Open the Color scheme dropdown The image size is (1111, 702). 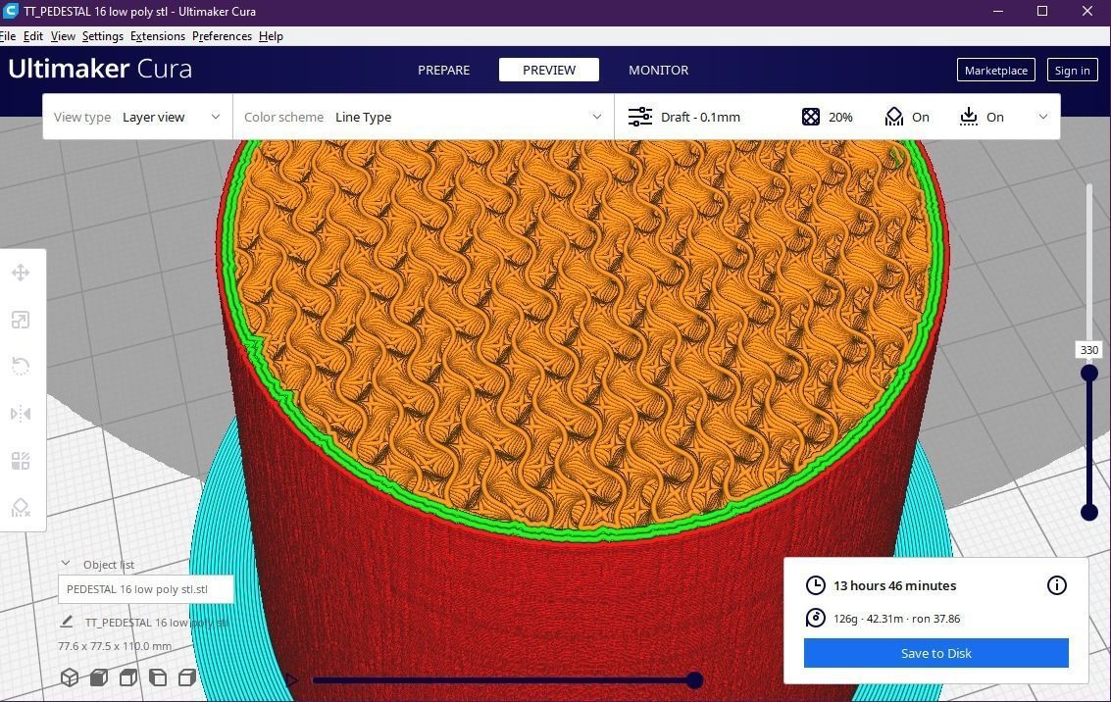point(423,117)
